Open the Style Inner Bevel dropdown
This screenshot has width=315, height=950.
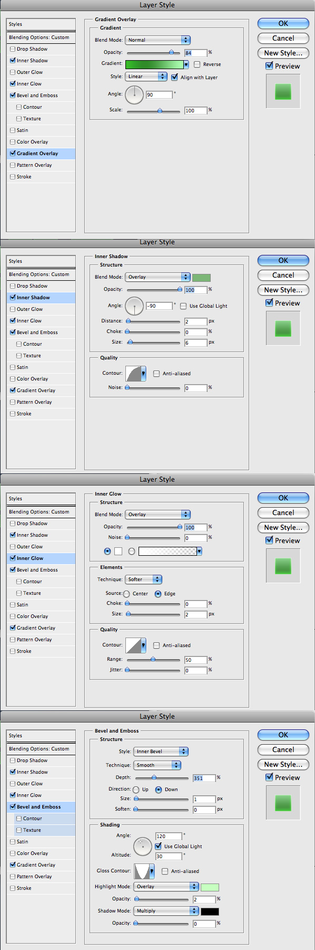161,752
